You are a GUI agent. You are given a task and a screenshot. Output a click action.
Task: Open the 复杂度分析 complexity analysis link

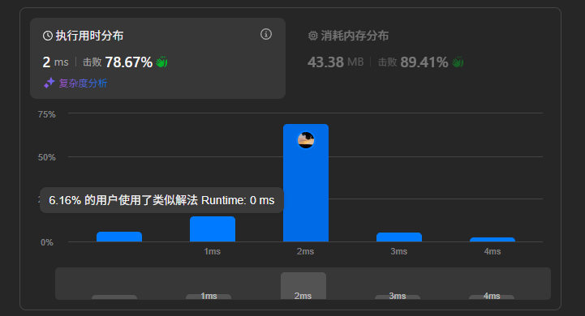83,83
